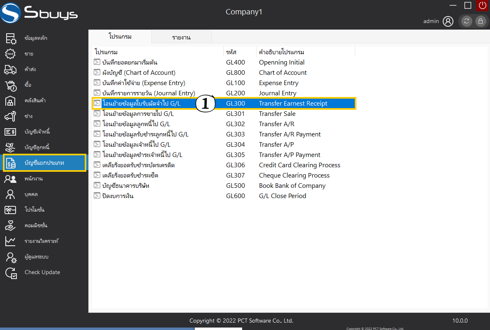Click the analysis report chart icon
Viewport: 490px width, 330px height.
pyautogui.click(x=10, y=241)
